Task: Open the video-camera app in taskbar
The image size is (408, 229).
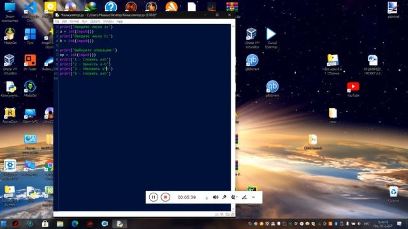Action: tap(105, 223)
